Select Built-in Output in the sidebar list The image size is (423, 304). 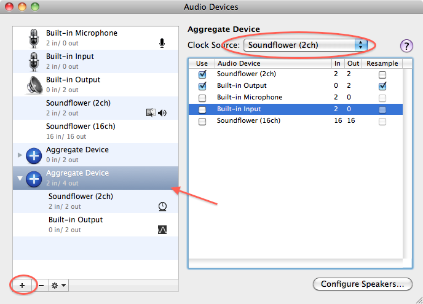95,85
